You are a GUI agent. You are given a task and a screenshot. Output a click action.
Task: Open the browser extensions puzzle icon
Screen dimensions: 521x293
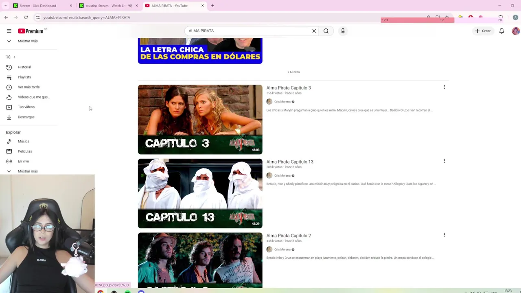pyautogui.click(x=501, y=17)
